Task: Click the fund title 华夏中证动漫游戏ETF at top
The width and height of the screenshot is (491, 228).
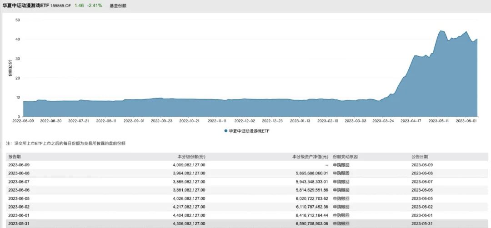Action: point(25,5)
